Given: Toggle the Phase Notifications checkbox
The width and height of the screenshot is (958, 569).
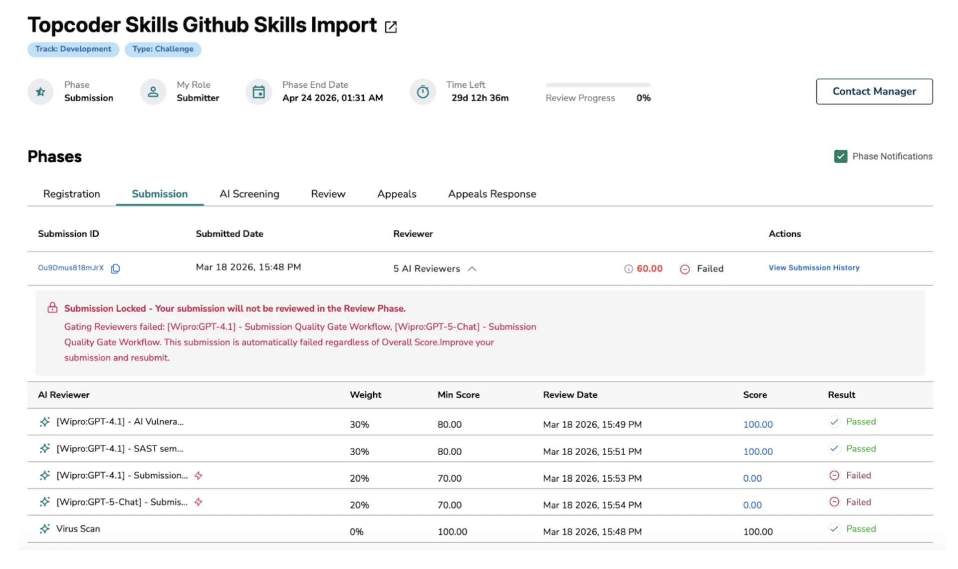Looking at the screenshot, I should [x=840, y=156].
